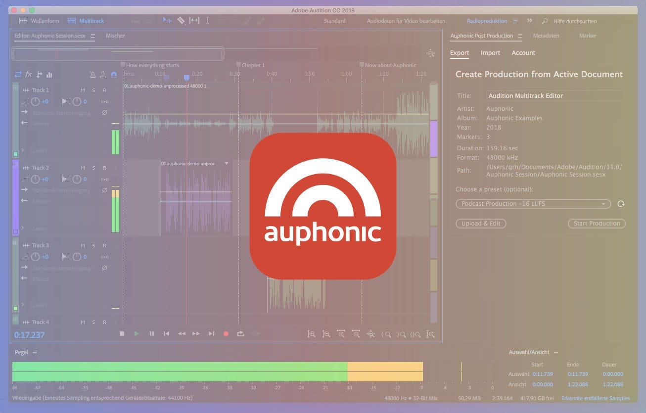
Task: Open the Podcast Production -16 LUFS preset dropdown
Action: click(x=533, y=203)
